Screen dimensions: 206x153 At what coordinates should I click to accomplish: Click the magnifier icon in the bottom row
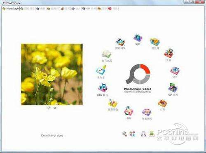click(x=124, y=134)
